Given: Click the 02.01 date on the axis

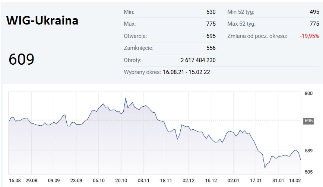Looking at the screenshot, I should pos(233,181).
